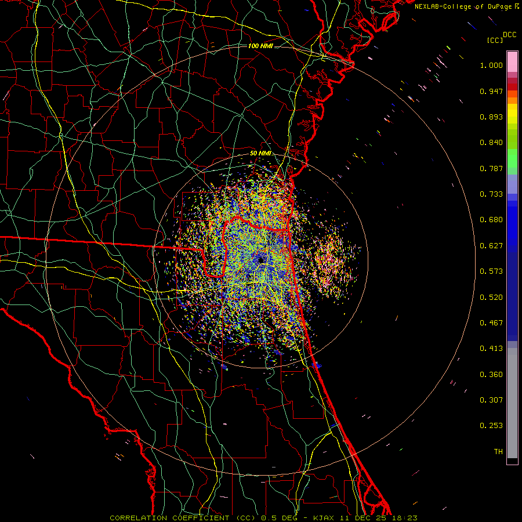
Task: Click the DCC legend header label
Action: tap(509, 35)
